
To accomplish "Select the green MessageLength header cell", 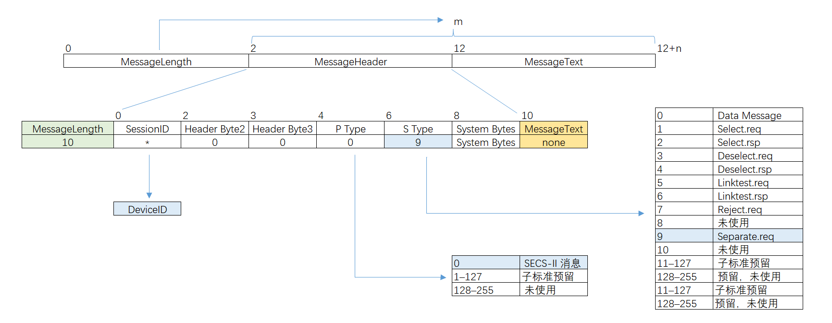I will (68, 129).
